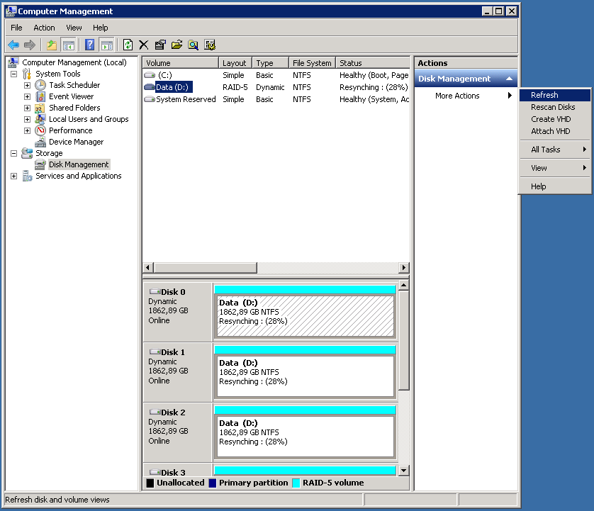Viewport: 594px width, 511px height.
Task: Open the Action menu
Action: [44, 28]
